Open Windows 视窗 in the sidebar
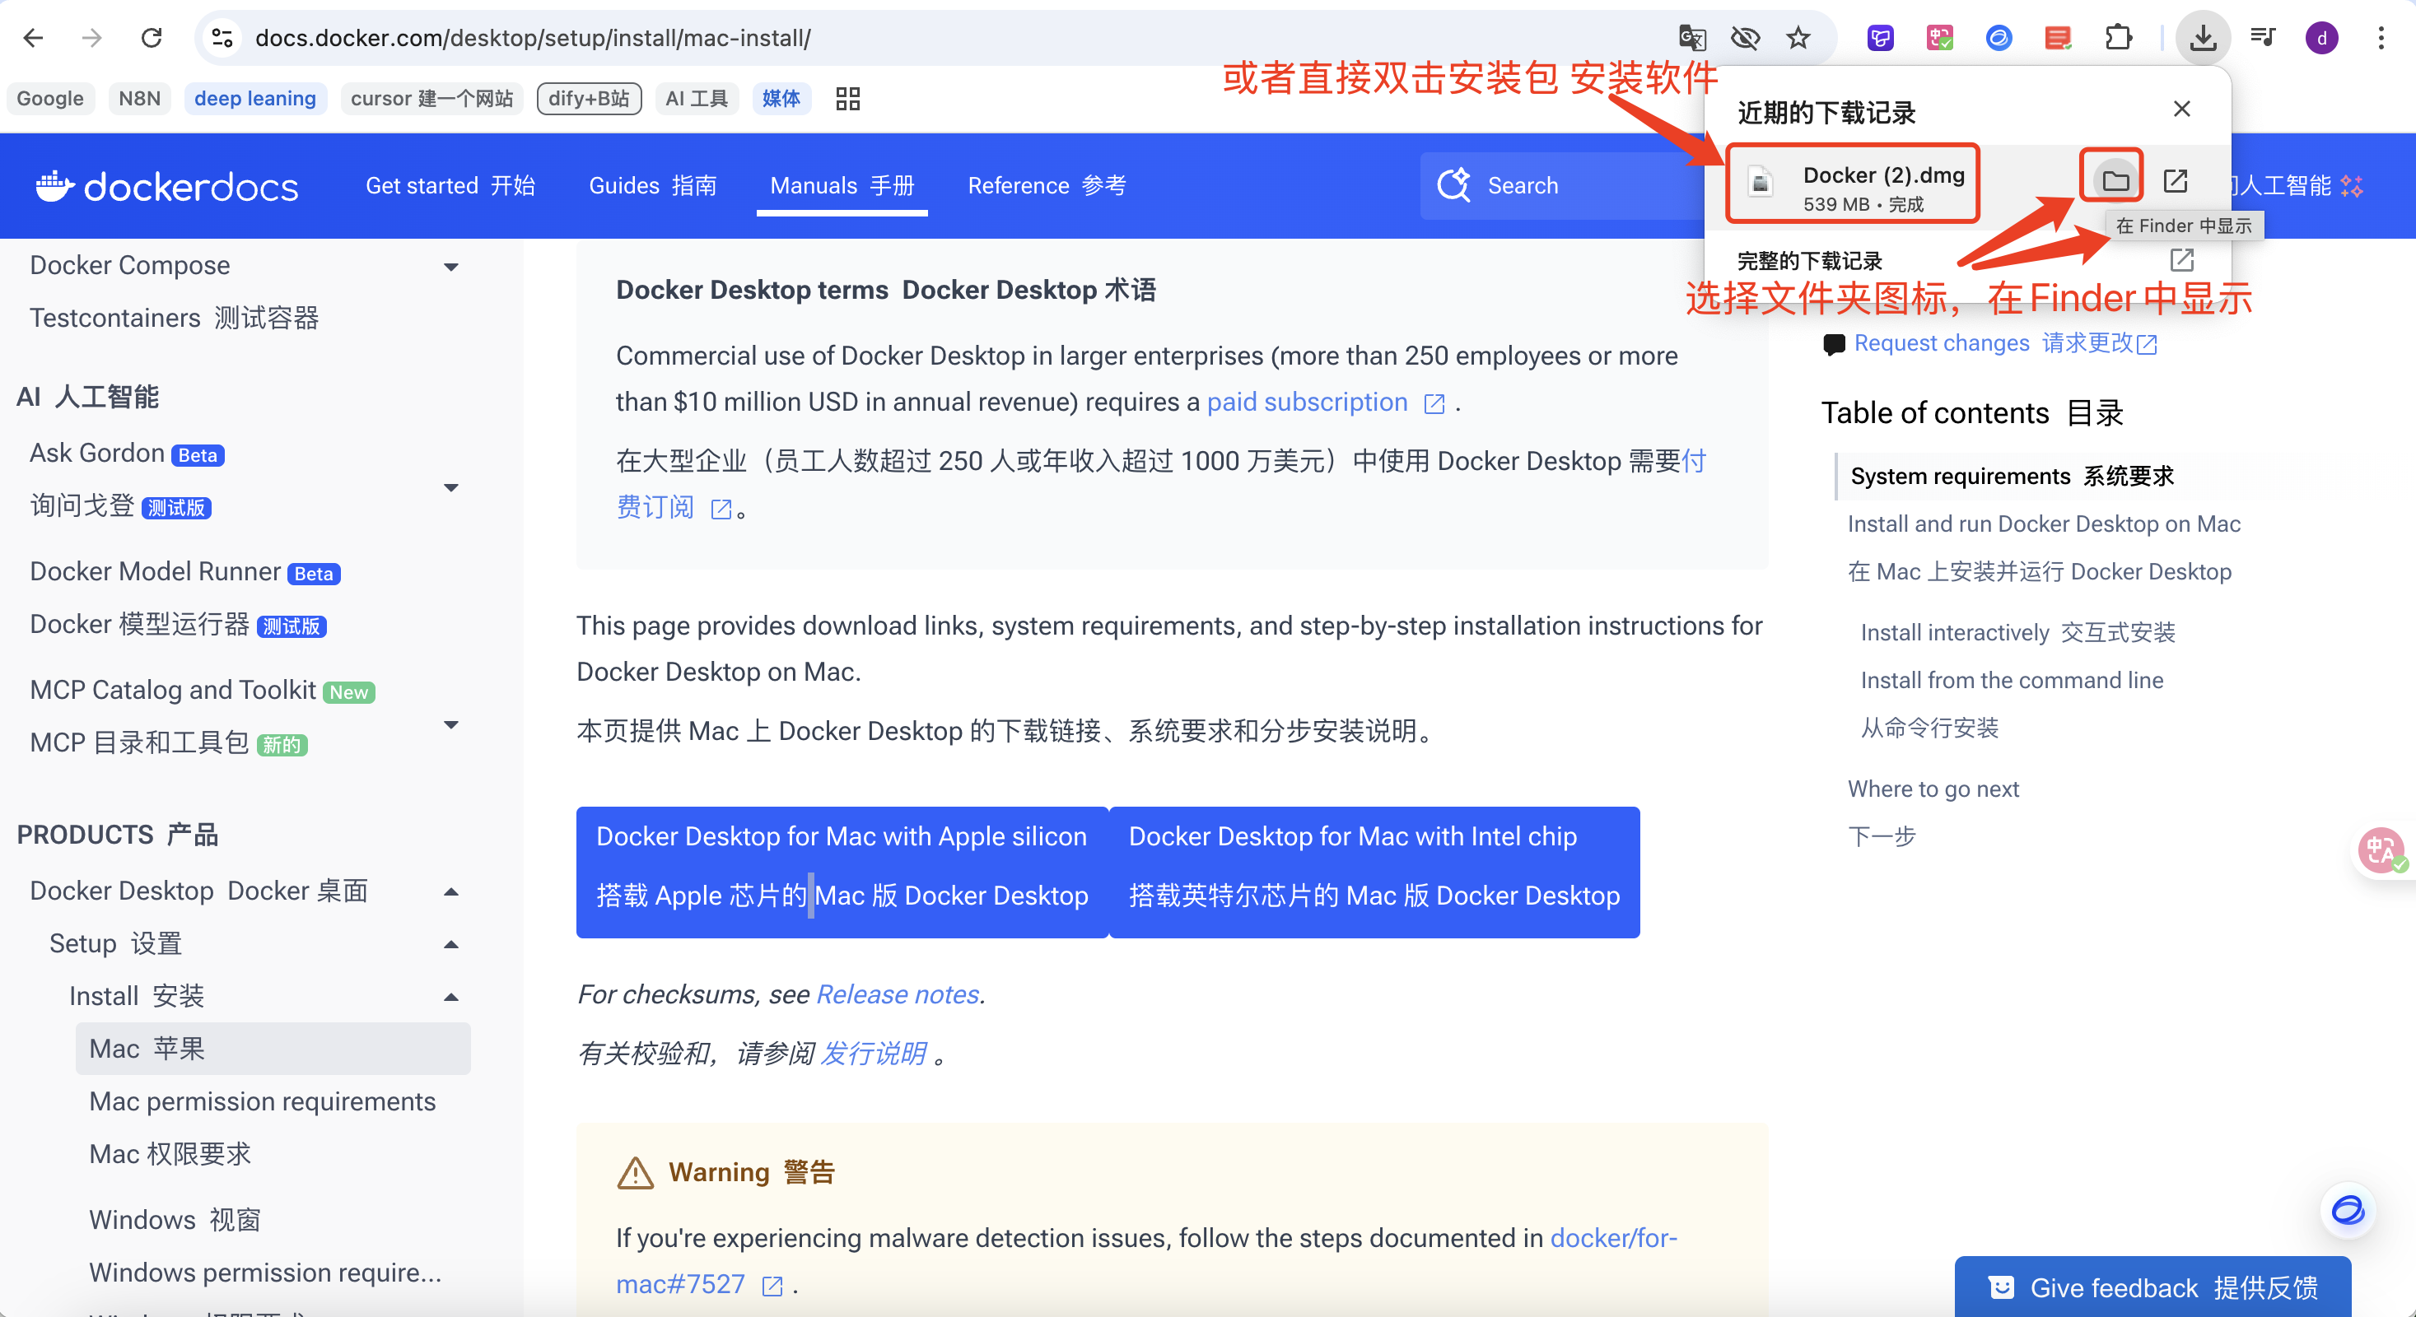Viewport: 2416px width, 1317px height. pos(175,1220)
